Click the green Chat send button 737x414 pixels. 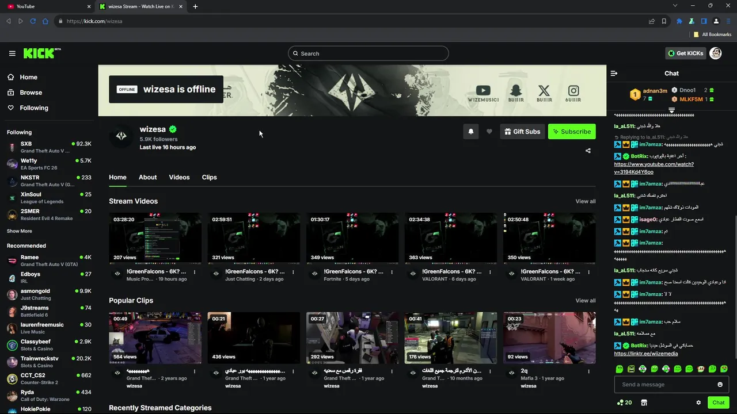[718, 402]
